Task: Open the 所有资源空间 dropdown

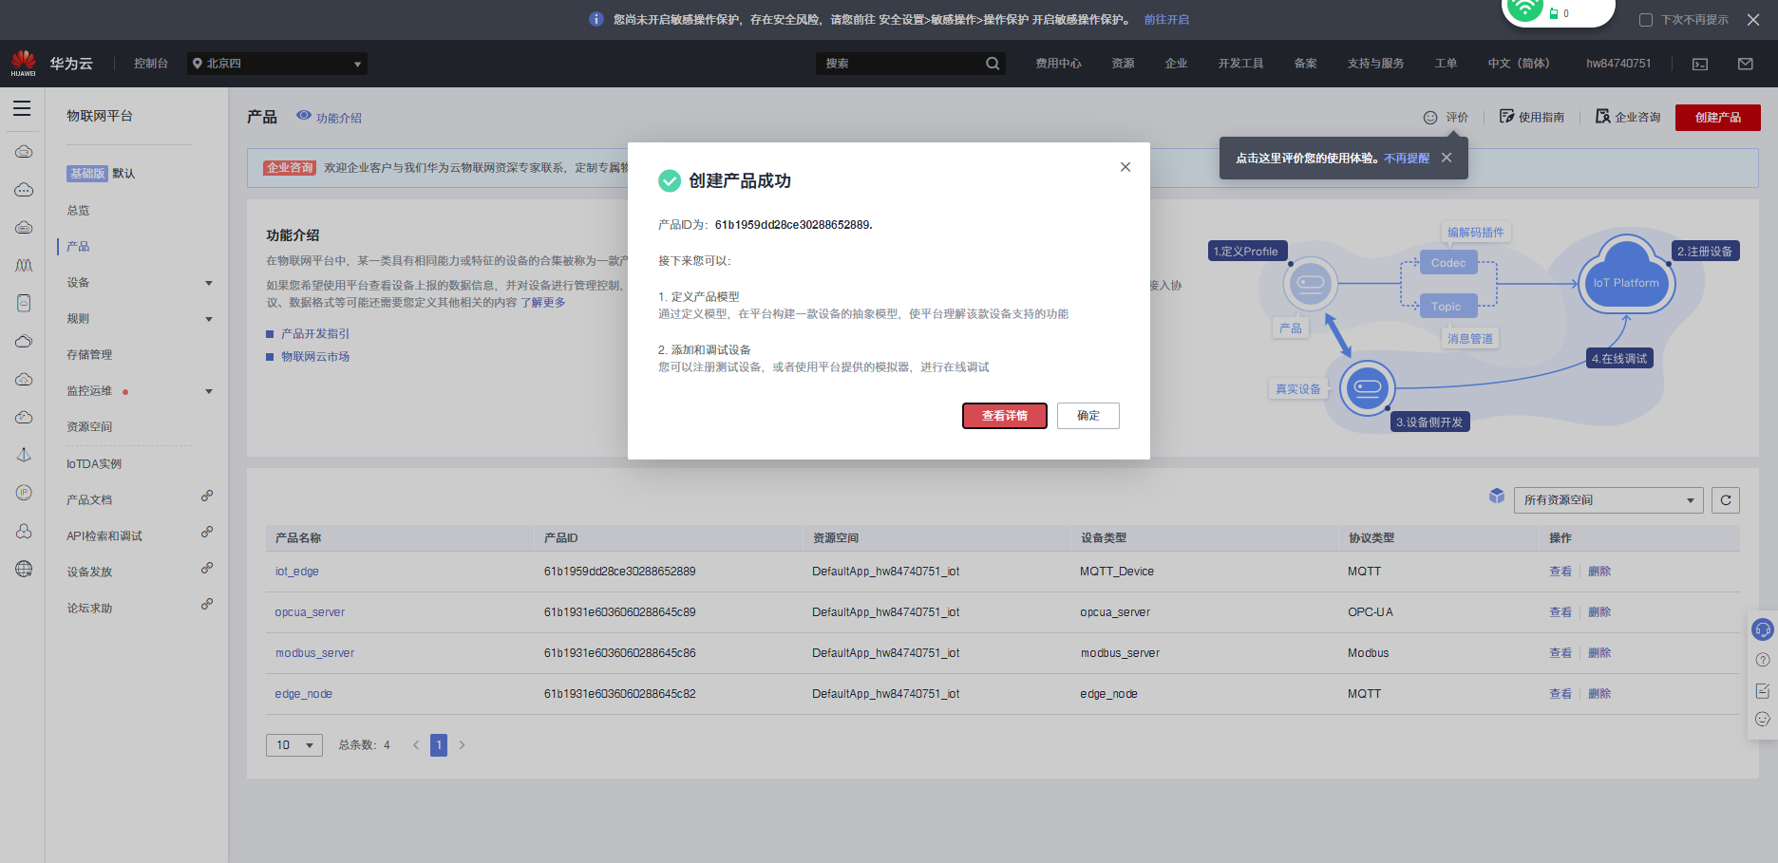Action: coord(1609,500)
